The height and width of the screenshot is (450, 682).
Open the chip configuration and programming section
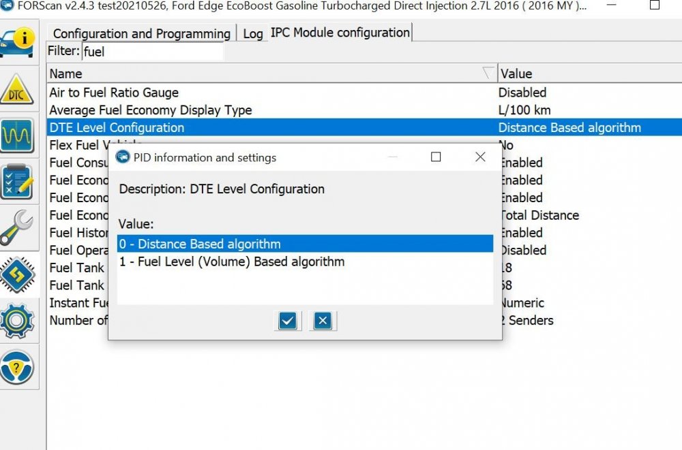17,274
